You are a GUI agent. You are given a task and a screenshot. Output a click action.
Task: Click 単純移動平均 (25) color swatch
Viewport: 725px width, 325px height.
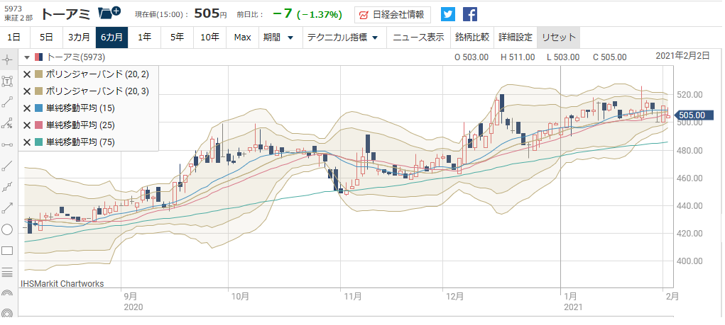(x=39, y=125)
